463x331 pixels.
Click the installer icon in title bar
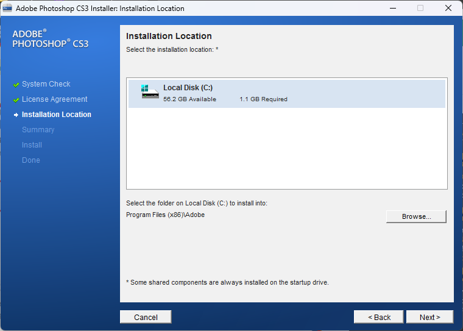(x=8, y=9)
